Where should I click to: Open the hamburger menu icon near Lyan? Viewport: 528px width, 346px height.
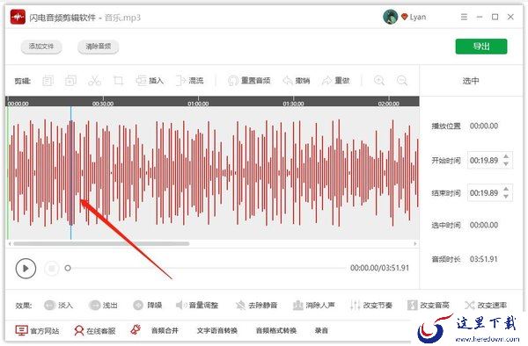coord(464,17)
